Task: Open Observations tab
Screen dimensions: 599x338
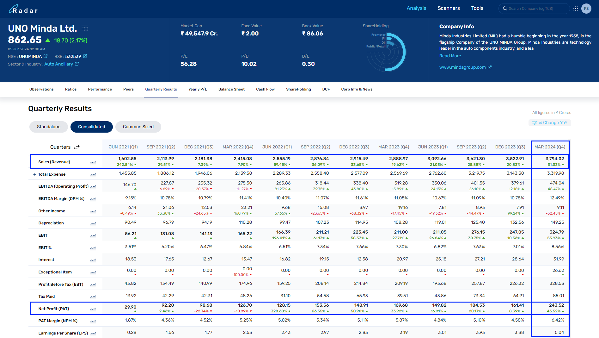Action: point(41,89)
